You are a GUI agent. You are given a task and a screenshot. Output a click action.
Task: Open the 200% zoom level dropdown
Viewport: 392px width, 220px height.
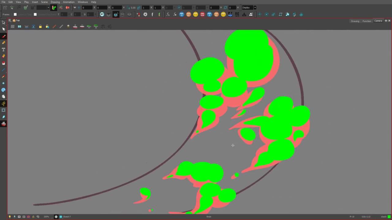click(x=46, y=217)
